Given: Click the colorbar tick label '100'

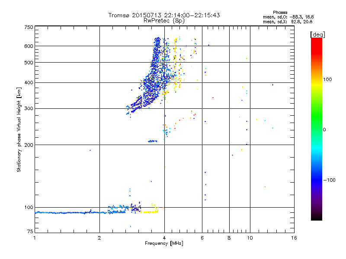Looking at the screenshot, I should click(327, 79).
